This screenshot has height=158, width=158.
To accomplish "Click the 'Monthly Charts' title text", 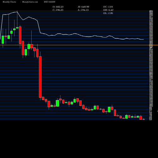I will [x=9, y=2].
